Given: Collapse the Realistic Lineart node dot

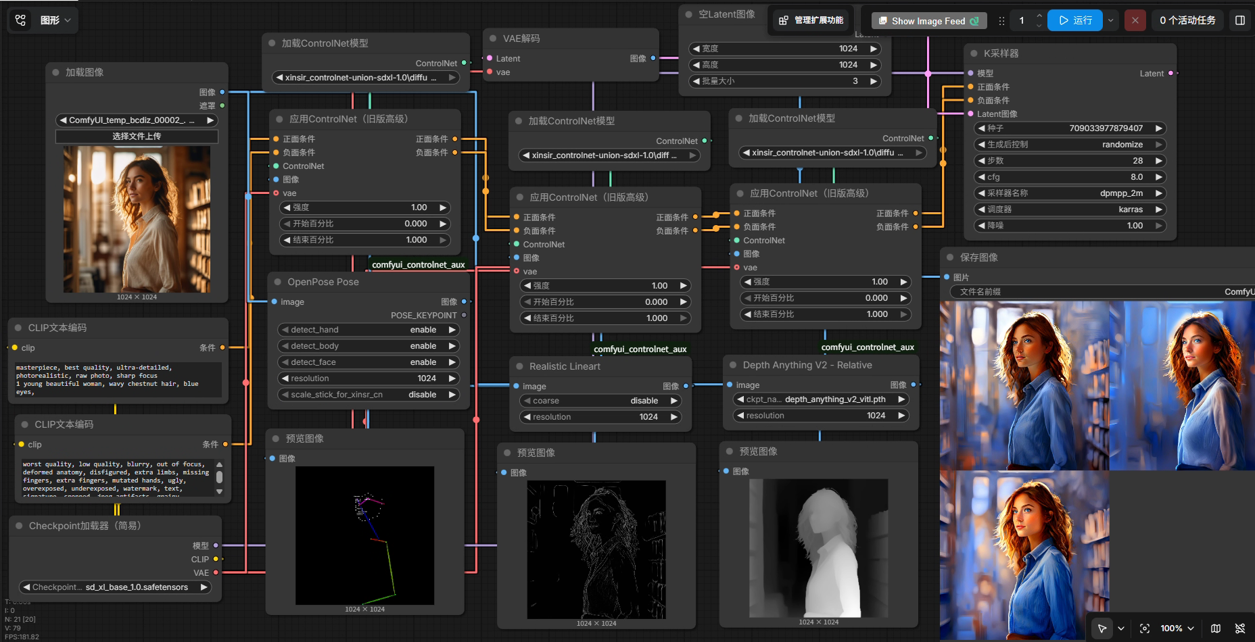Looking at the screenshot, I should coord(520,366).
